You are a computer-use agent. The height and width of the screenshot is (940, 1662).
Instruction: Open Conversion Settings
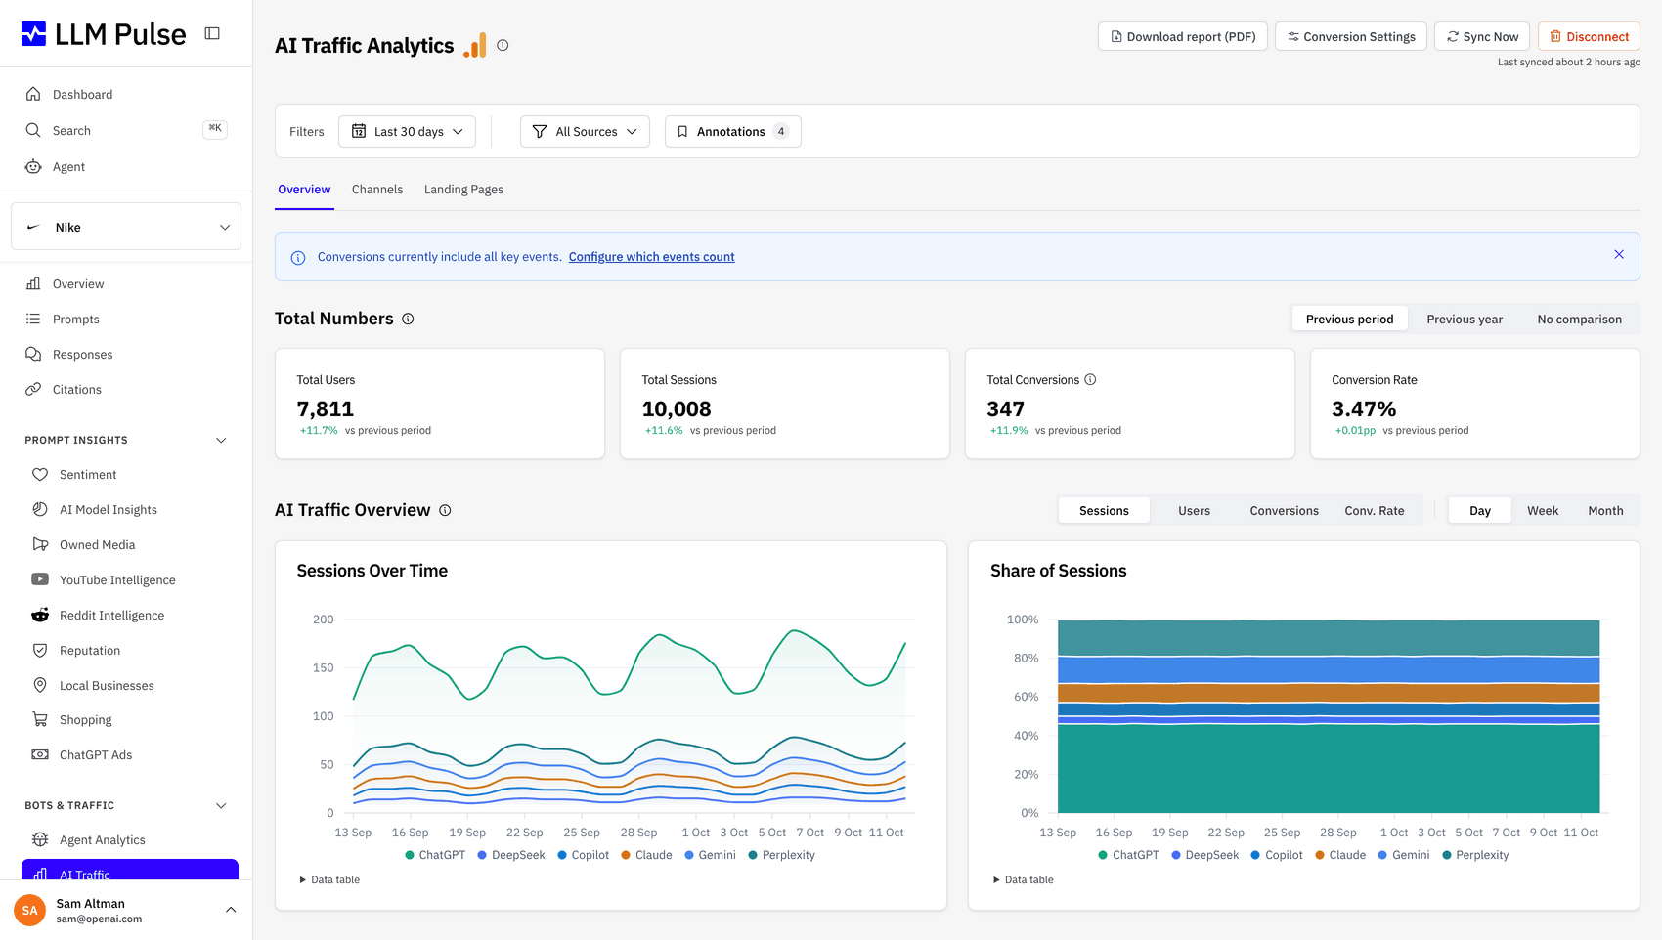[x=1351, y=36]
